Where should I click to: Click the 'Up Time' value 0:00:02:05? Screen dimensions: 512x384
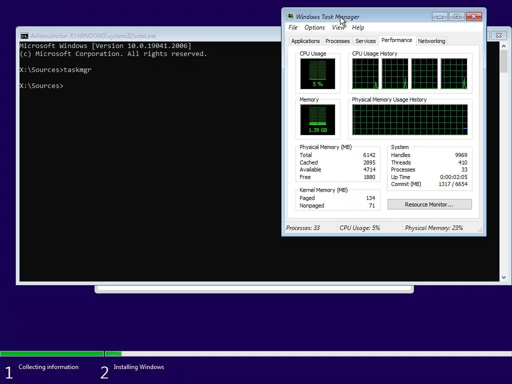click(x=453, y=177)
